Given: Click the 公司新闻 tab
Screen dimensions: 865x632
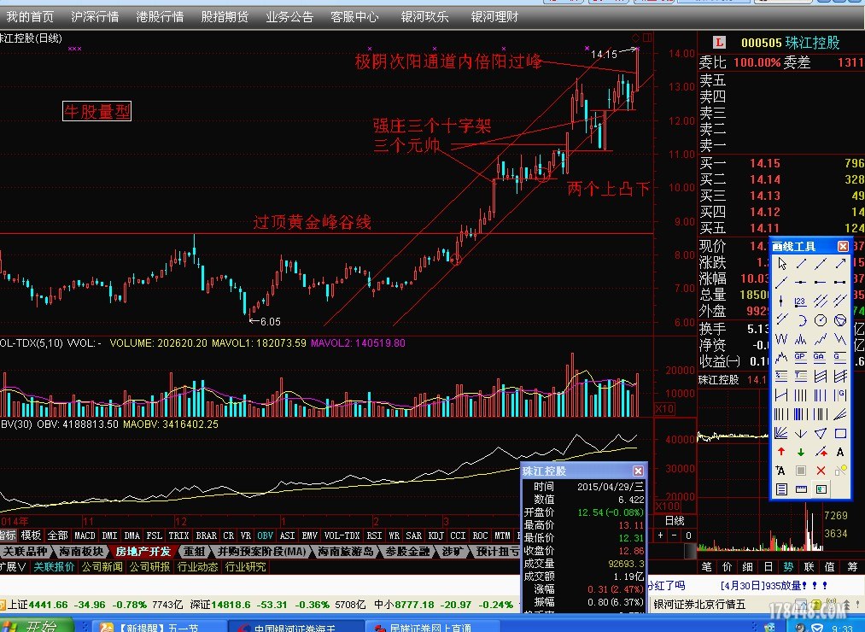Looking at the screenshot, I should [102, 566].
